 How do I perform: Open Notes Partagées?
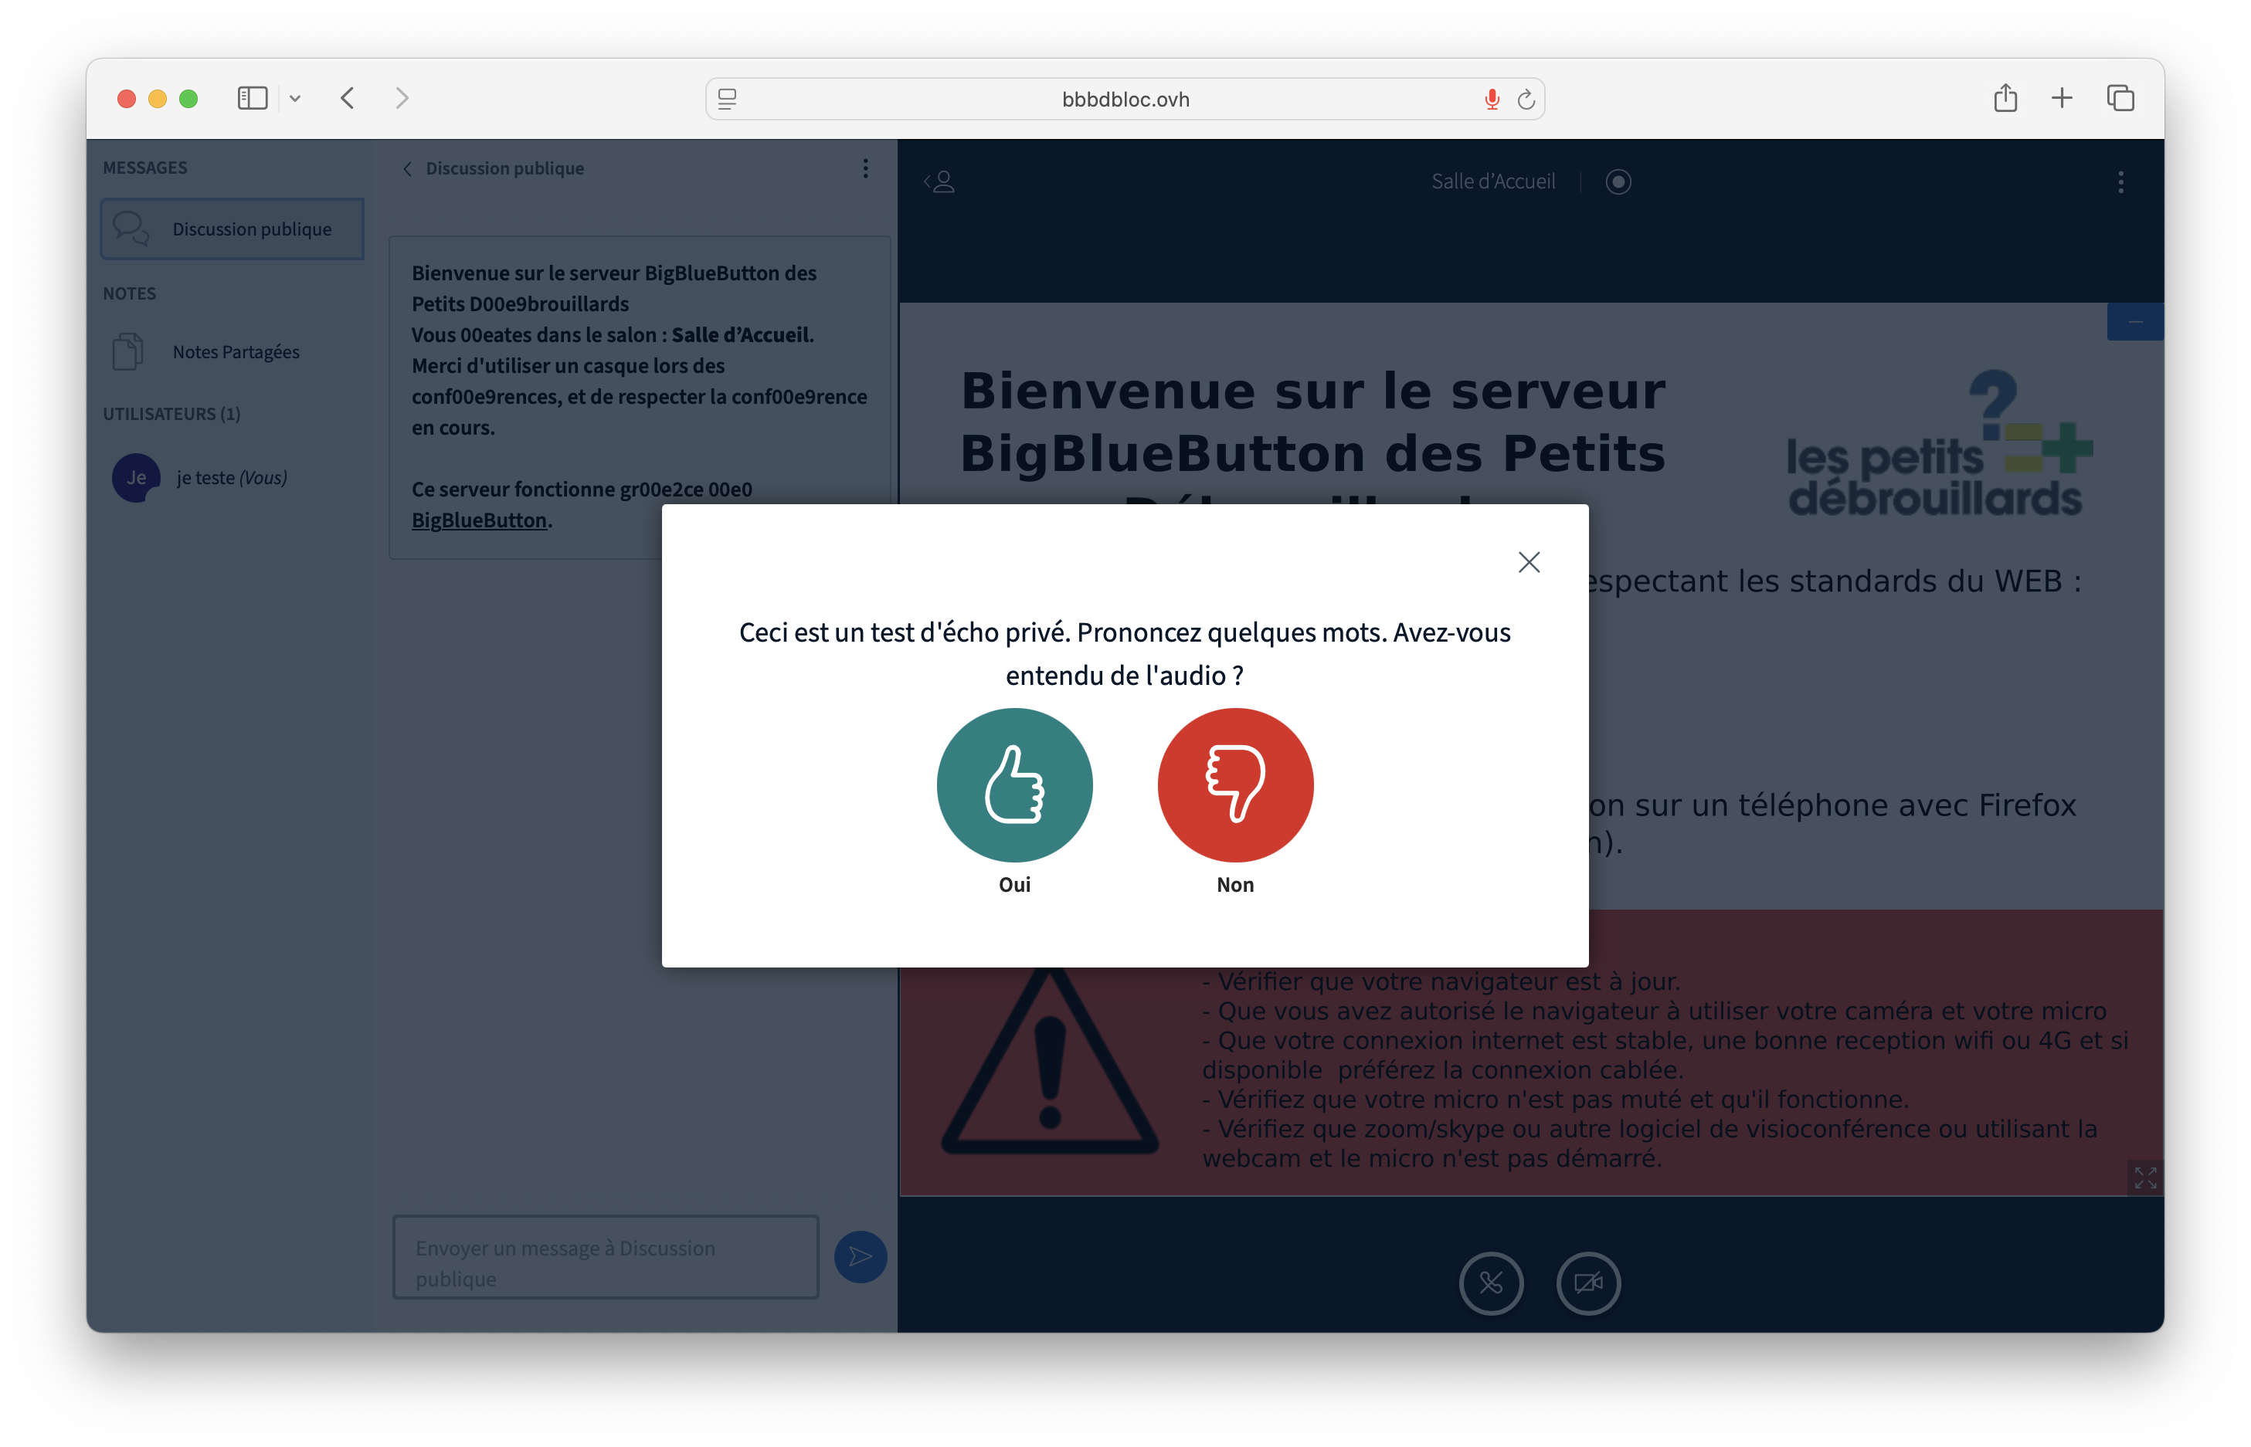coord(235,352)
